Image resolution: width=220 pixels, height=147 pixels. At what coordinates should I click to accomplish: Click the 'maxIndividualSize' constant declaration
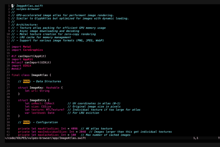coord(52,132)
